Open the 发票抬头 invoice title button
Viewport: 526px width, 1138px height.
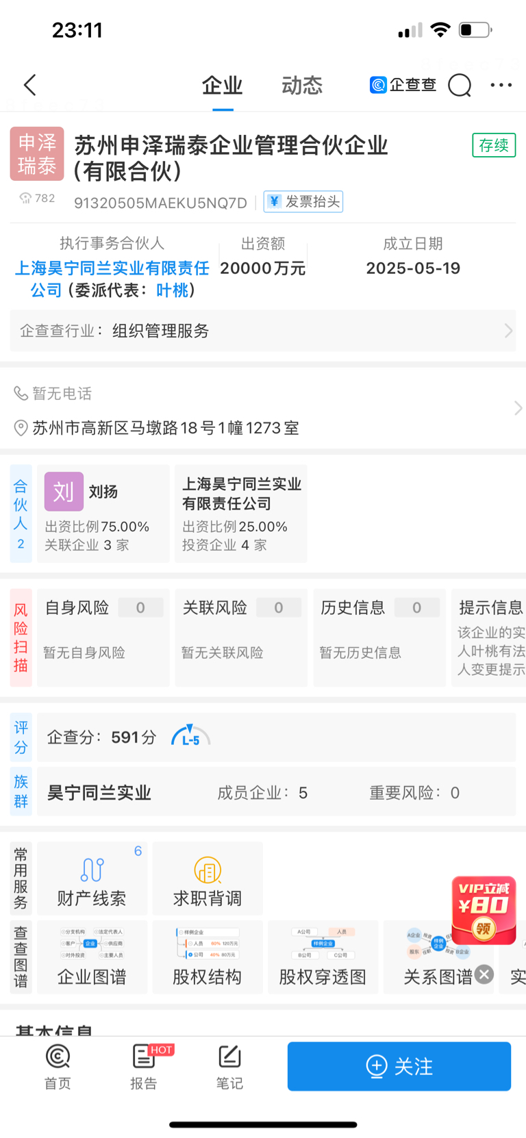pos(303,201)
